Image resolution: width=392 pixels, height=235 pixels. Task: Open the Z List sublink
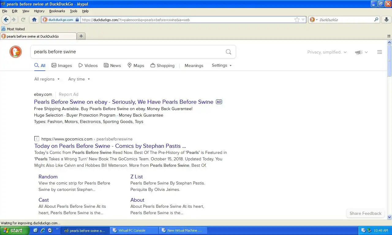click(x=137, y=177)
